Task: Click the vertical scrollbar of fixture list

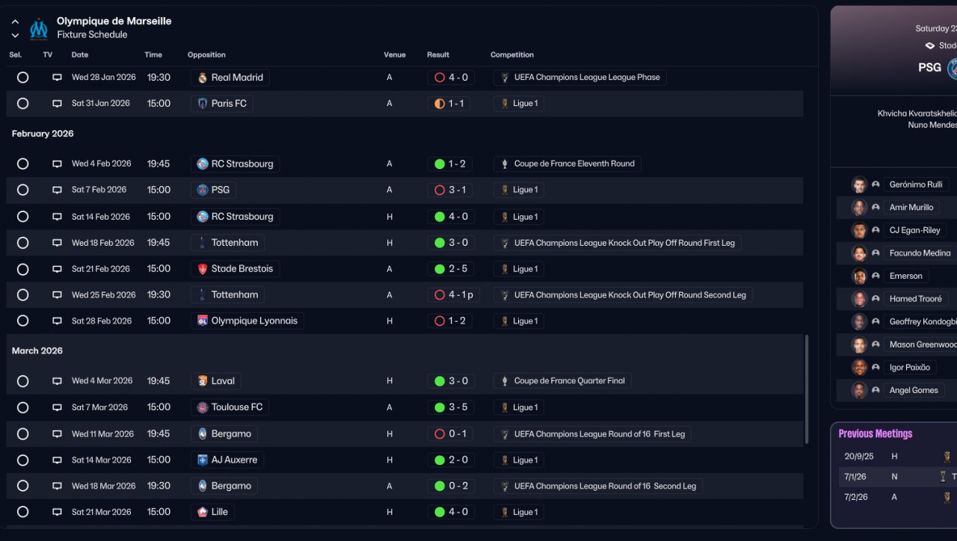Action: (806, 389)
